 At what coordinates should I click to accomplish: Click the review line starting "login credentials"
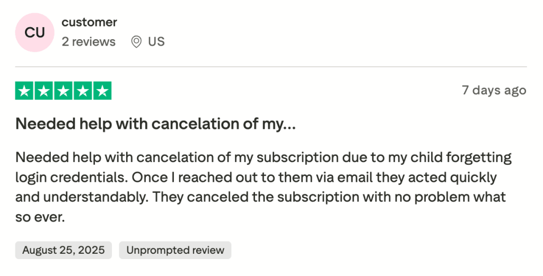[256, 177]
